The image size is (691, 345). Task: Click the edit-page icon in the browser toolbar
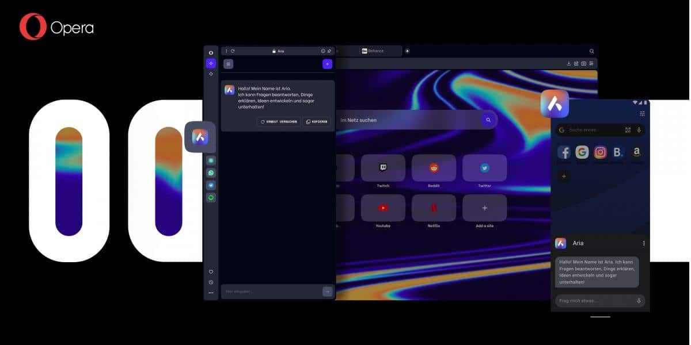pyautogui.click(x=576, y=63)
